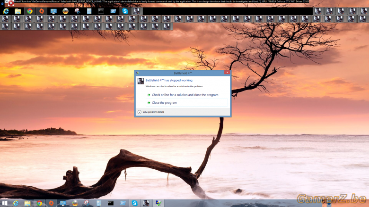Click the Battlefield 4 dialog title bar
This screenshot has width=369, height=207.
click(x=183, y=73)
